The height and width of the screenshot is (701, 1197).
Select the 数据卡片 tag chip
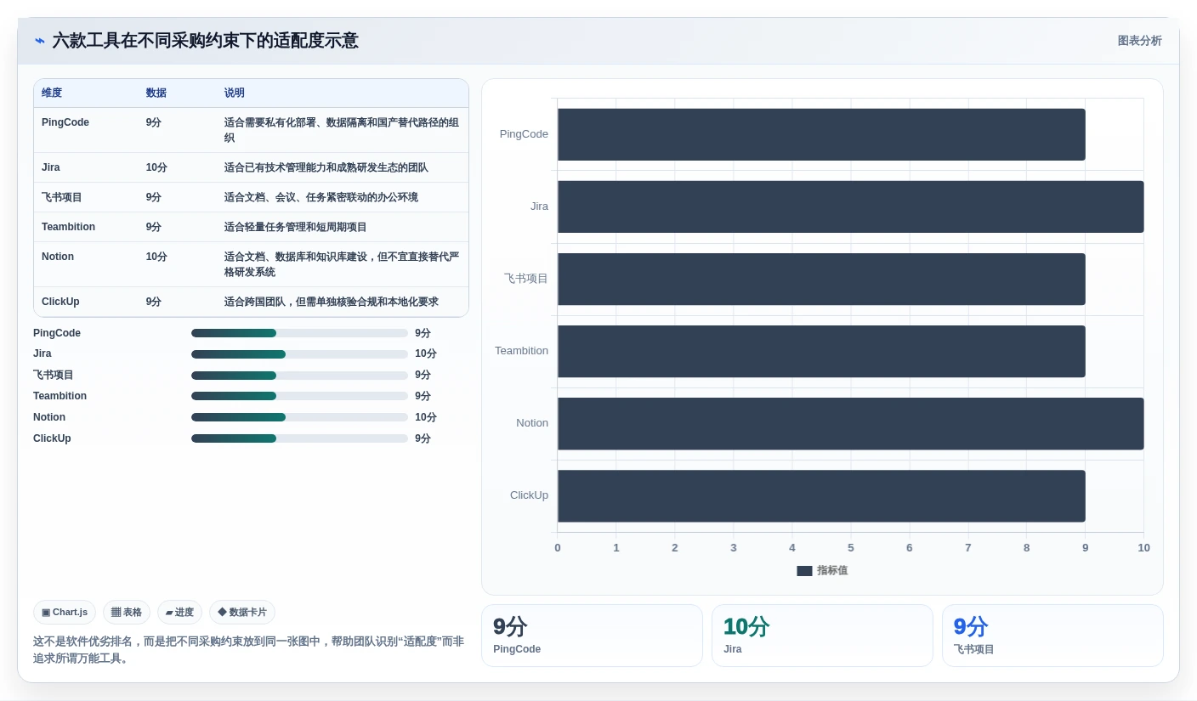(242, 612)
